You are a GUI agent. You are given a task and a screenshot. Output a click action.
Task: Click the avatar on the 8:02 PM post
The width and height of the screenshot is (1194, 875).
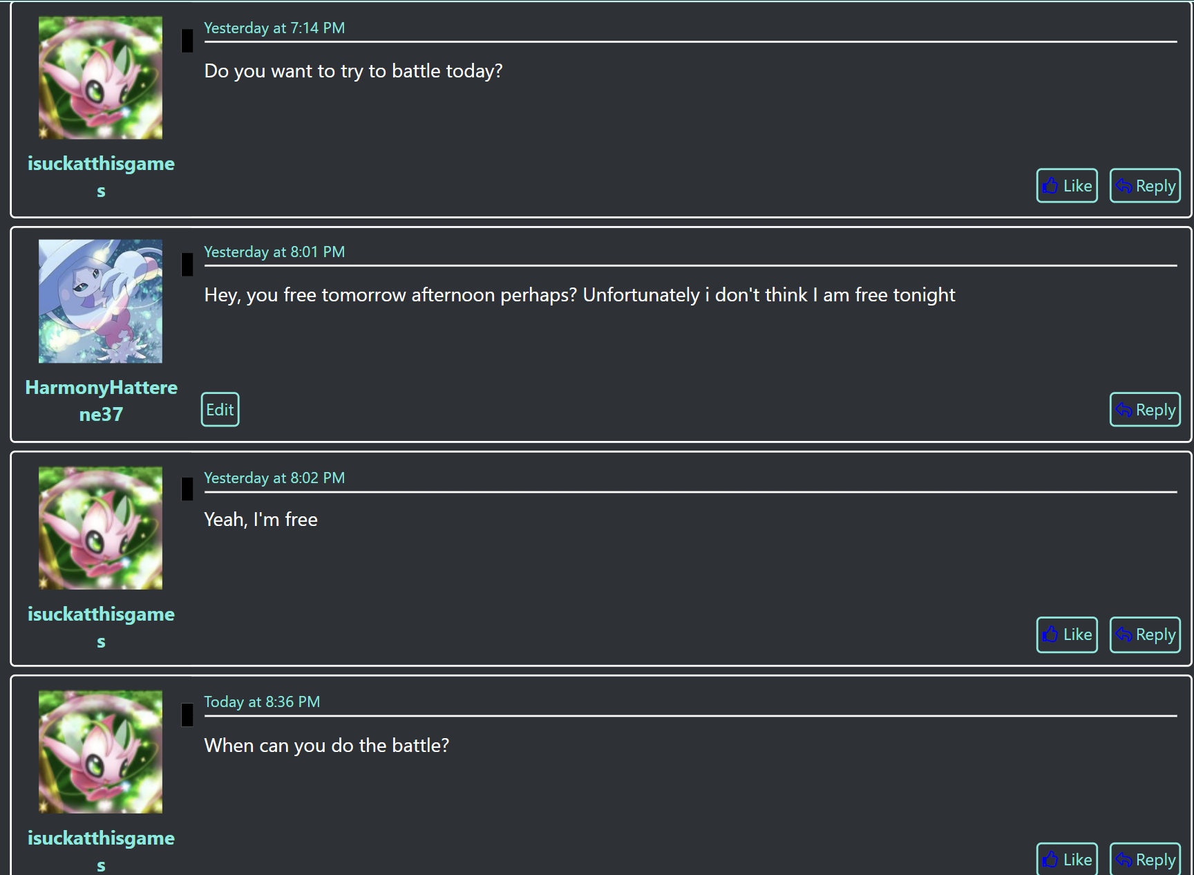tap(101, 528)
